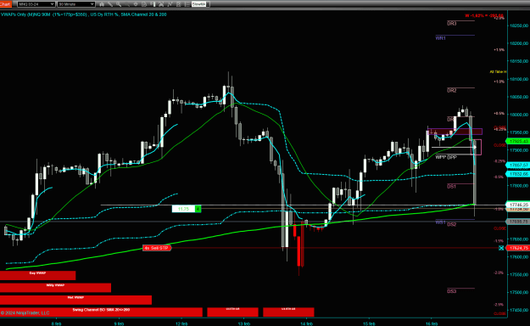Click the yellow All Time H label
This screenshot has width=530, height=326.
[x=498, y=72]
